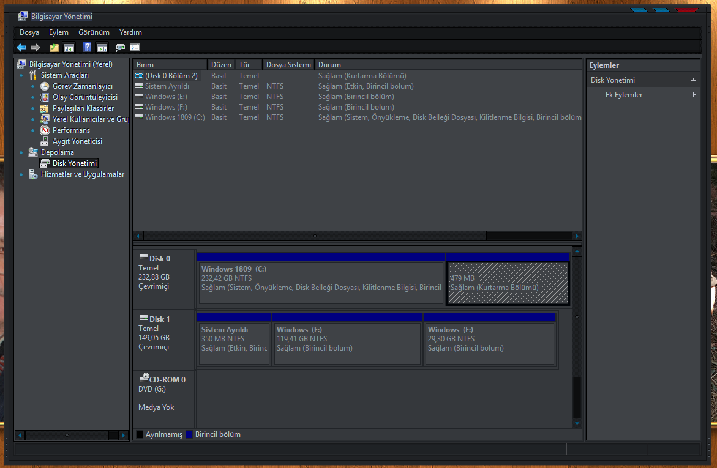
Task: Click the Back arrow toolbar icon
Action: tap(21, 48)
